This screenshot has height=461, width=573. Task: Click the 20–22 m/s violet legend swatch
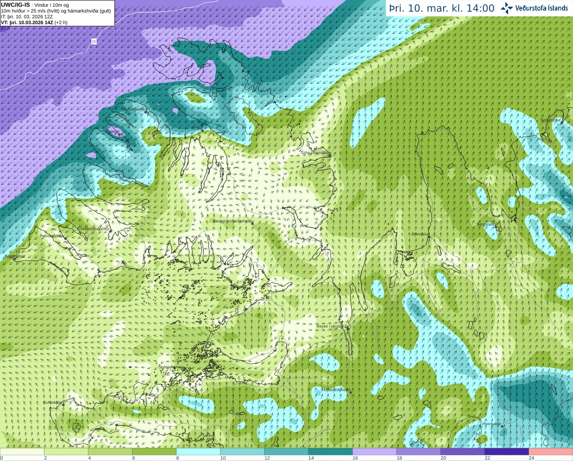click(462, 452)
